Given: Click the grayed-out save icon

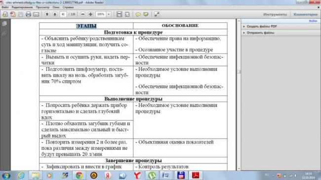Looking at the screenshot, I should pyautogui.click(x=21, y=14).
